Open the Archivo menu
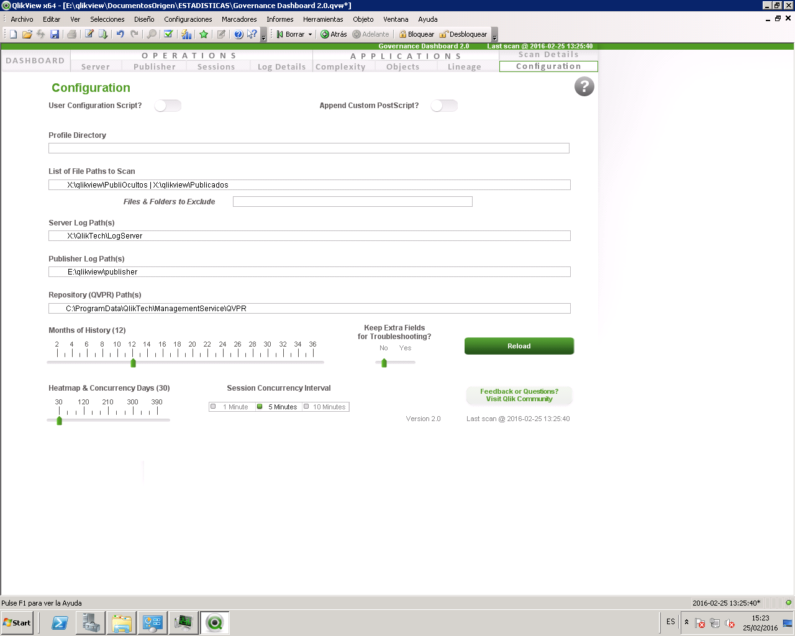Screen dimensions: 795x636 [22, 19]
